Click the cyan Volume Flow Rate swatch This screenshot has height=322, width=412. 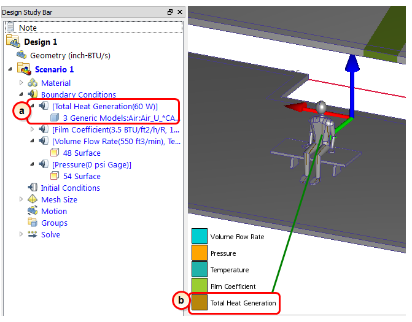pyautogui.click(x=200, y=236)
